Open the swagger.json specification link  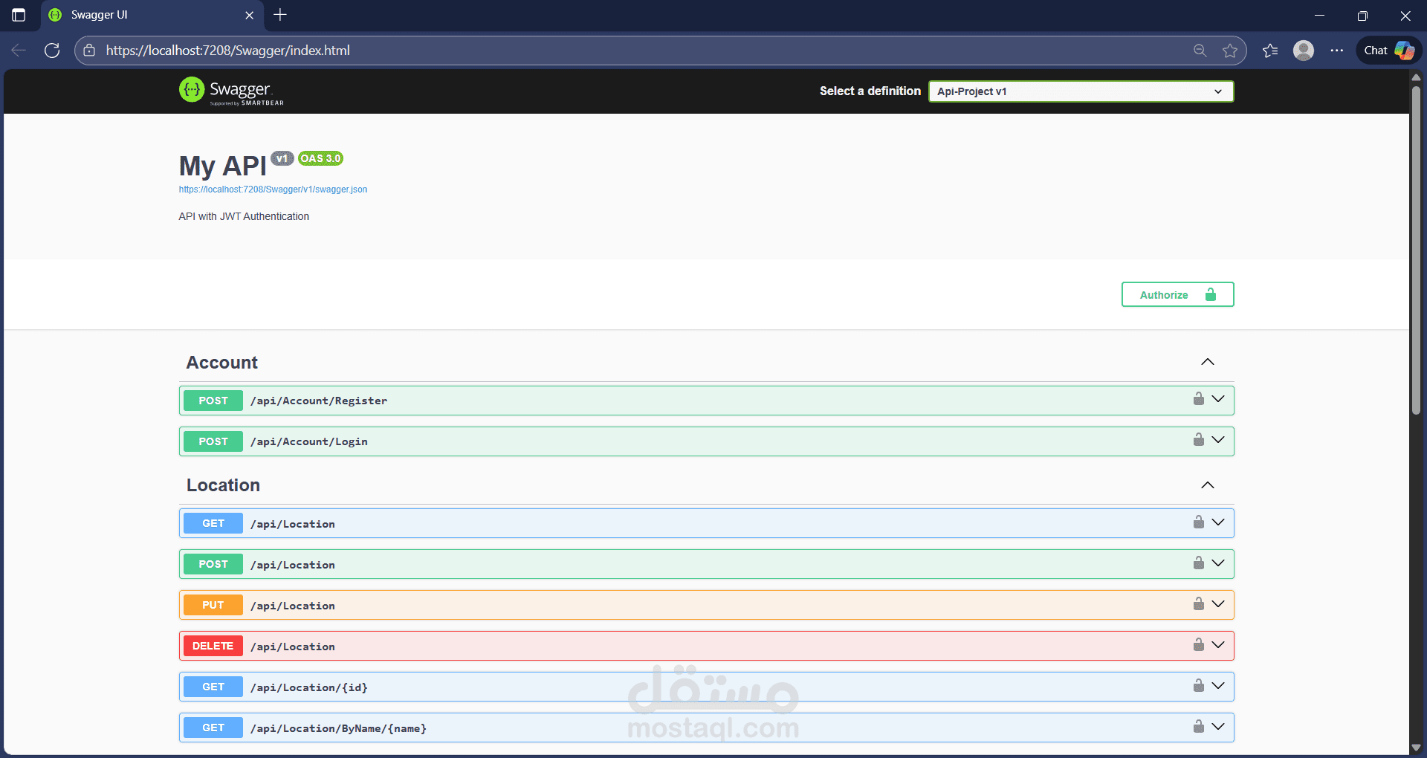(x=272, y=189)
